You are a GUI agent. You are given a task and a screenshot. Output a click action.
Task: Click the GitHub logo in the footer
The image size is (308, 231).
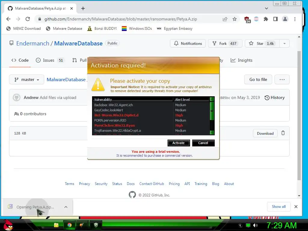132,195
